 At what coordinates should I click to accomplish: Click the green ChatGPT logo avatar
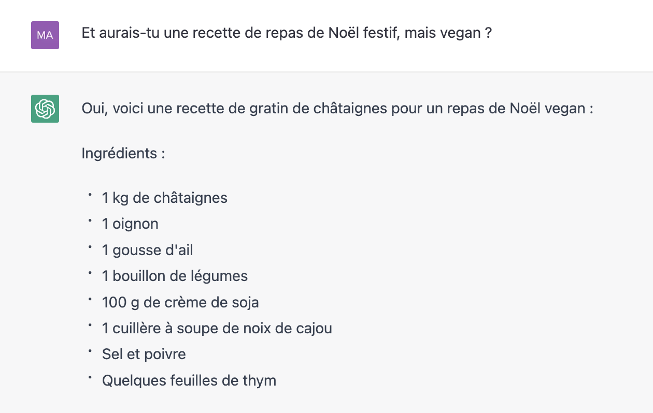pyautogui.click(x=45, y=109)
